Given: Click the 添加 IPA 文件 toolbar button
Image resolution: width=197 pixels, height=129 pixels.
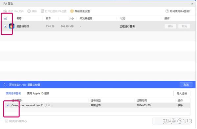Looking at the screenshot, I should (x=13, y=11).
